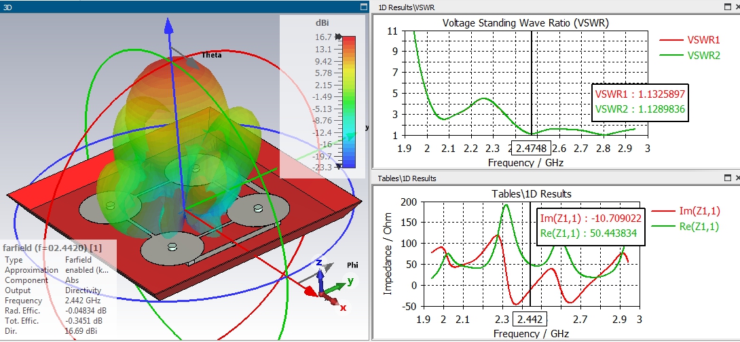
Task: Select the 2.442 frequency marker box
Action: tap(532, 320)
